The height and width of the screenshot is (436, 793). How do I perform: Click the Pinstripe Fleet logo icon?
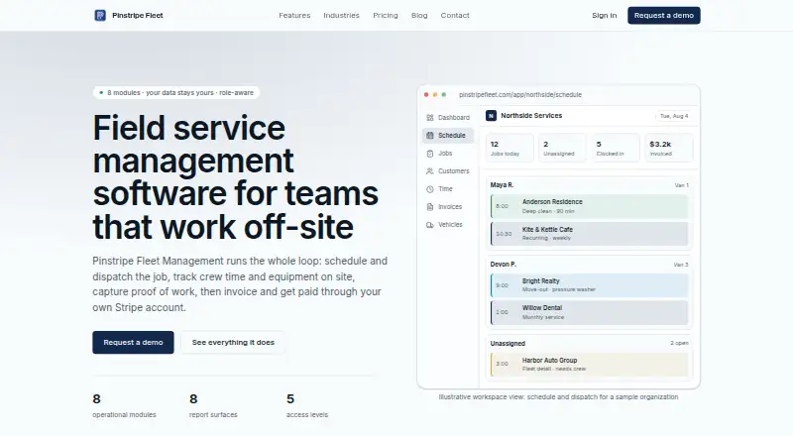[100, 15]
